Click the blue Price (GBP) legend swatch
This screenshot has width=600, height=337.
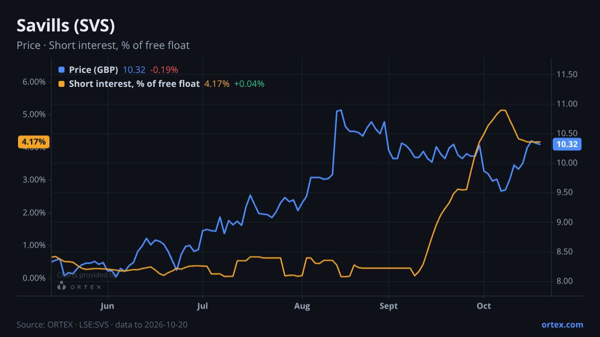coord(61,70)
